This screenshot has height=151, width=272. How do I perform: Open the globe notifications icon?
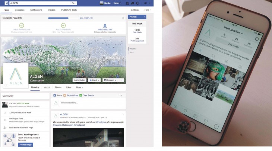point(137,3)
